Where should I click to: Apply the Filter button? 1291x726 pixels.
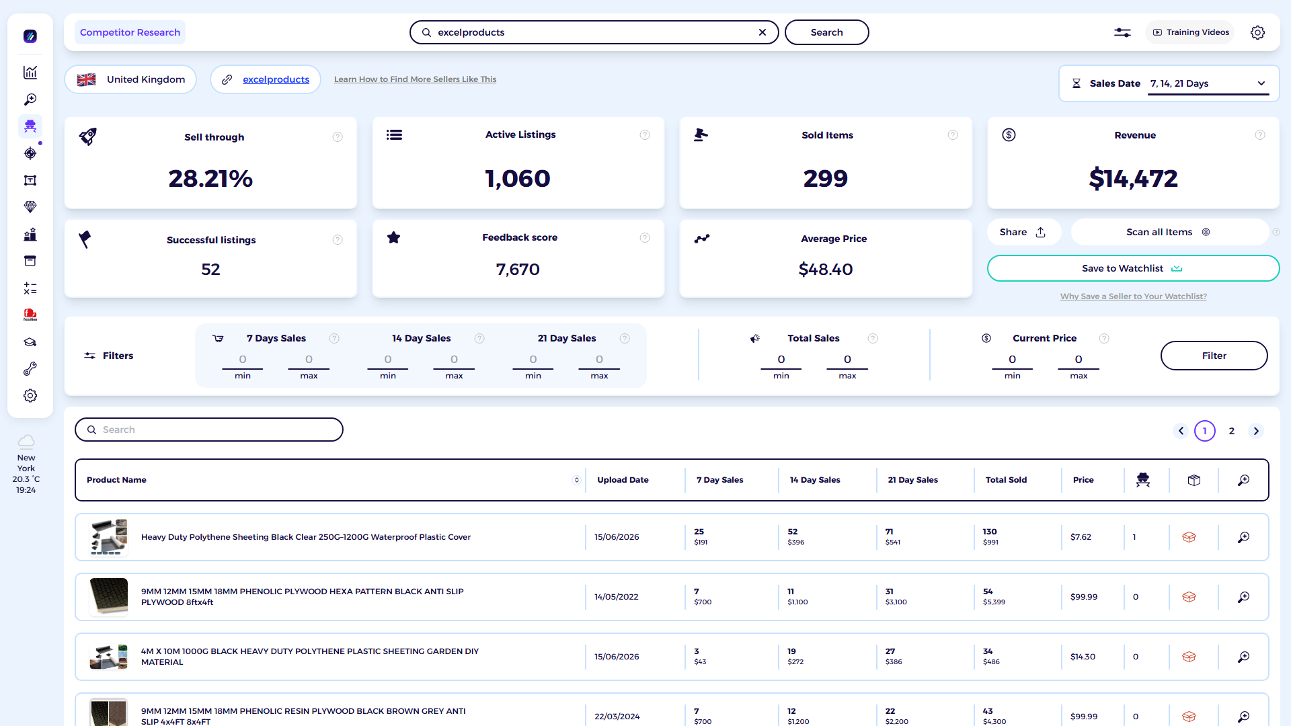pos(1214,356)
